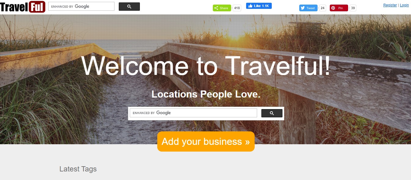Viewport: 411px width, 180px height.
Task: Click the TravelFul logo
Action: tap(23, 7)
